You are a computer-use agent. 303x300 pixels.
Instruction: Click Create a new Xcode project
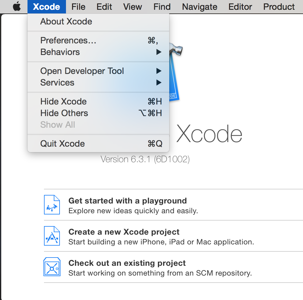click(x=124, y=232)
